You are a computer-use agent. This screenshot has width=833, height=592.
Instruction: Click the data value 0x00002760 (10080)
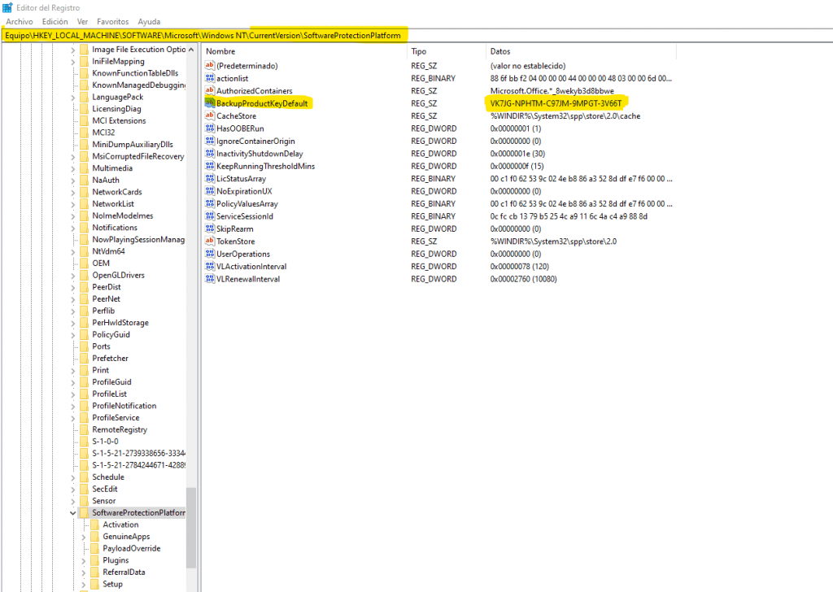click(x=523, y=279)
